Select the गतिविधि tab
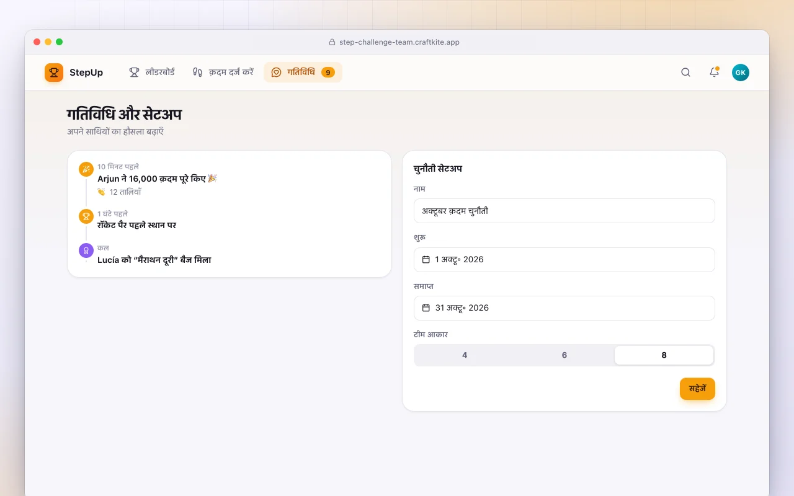 (303, 73)
